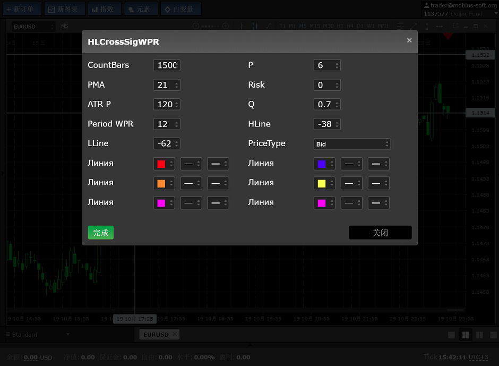Open the EURUSD symbol selector
Screen dimensions: 499x366
tap(33, 27)
